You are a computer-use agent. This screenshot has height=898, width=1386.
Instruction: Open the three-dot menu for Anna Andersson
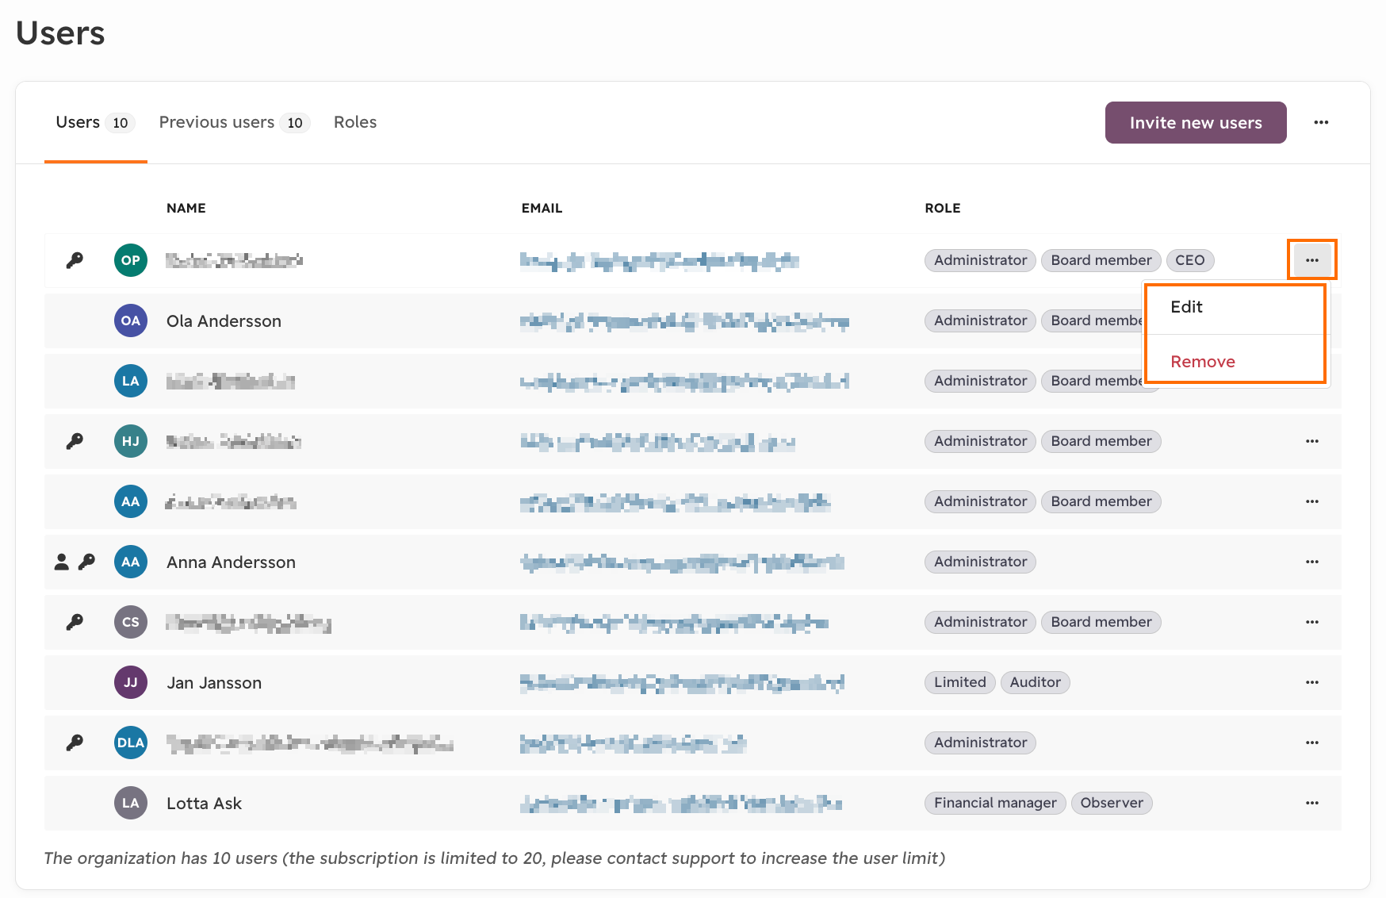1312,562
